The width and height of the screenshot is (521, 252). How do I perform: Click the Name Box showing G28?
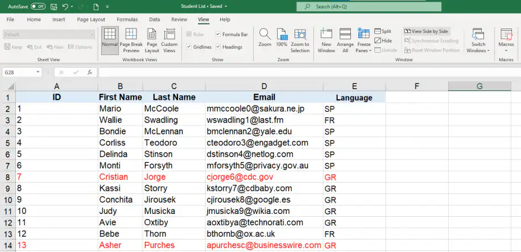(x=18, y=72)
